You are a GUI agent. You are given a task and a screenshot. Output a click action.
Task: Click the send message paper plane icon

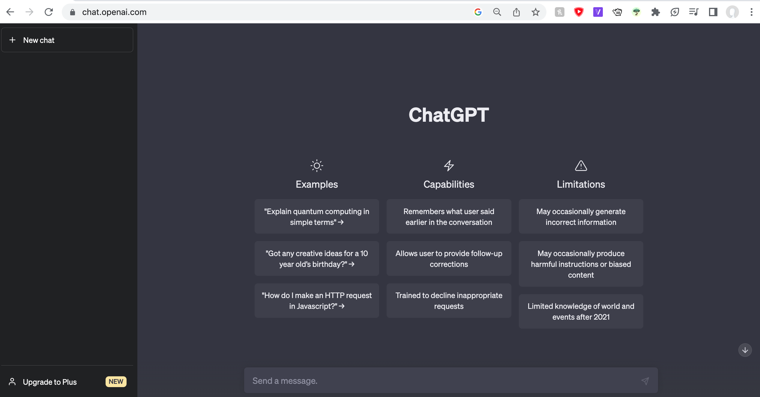[645, 381]
